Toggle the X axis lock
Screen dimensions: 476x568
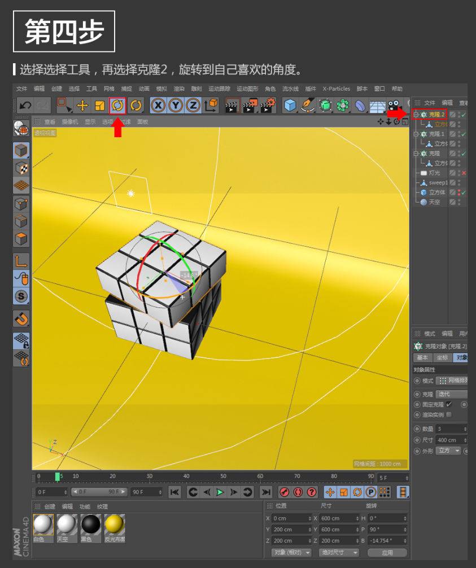pos(159,105)
